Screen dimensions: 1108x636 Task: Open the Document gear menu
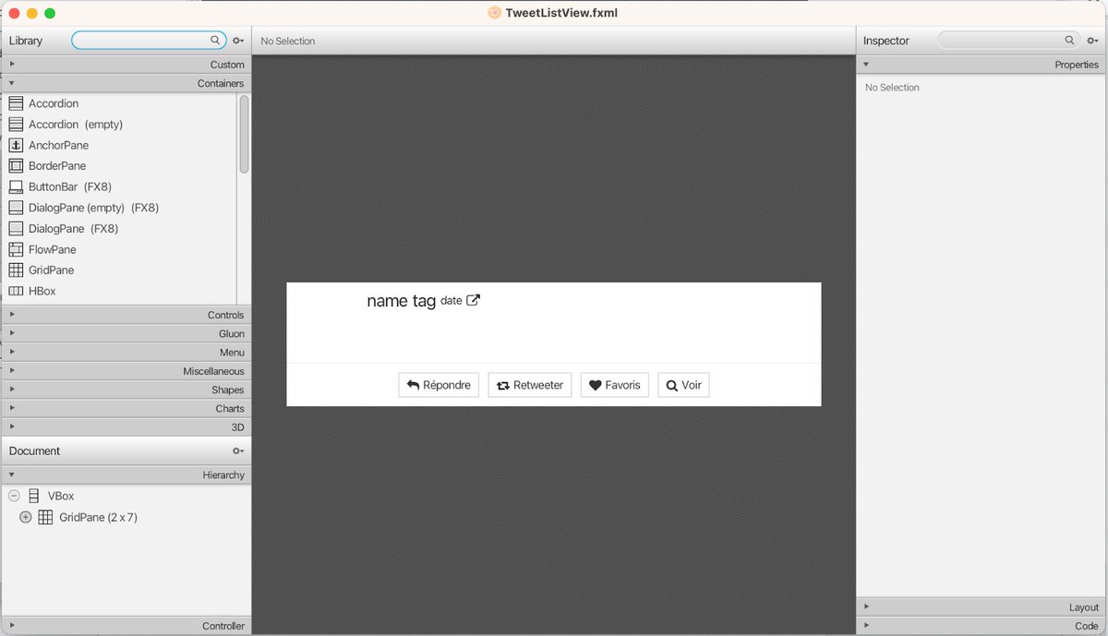238,450
